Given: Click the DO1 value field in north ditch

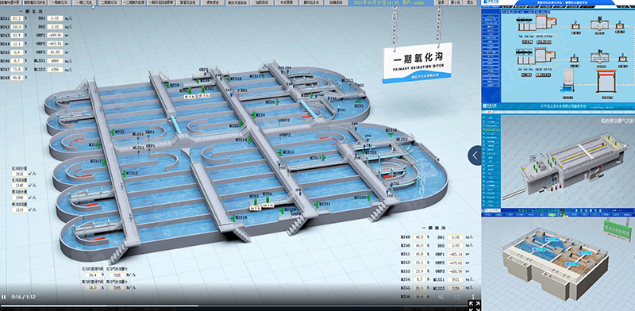Looking at the screenshot, I should click(x=55, y=18).
